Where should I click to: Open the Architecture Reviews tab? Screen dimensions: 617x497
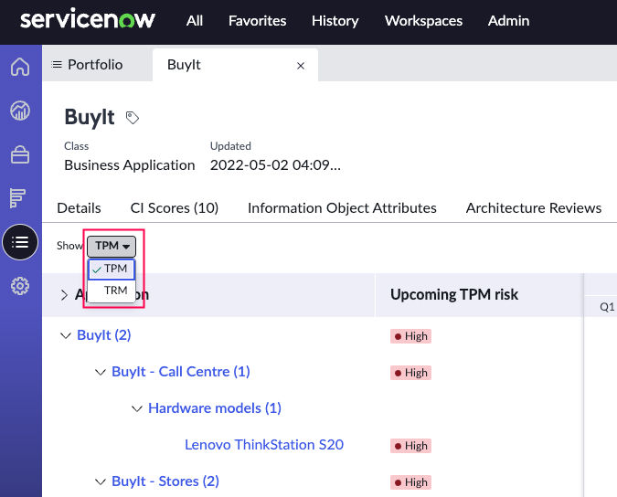[x=534, y=207]
